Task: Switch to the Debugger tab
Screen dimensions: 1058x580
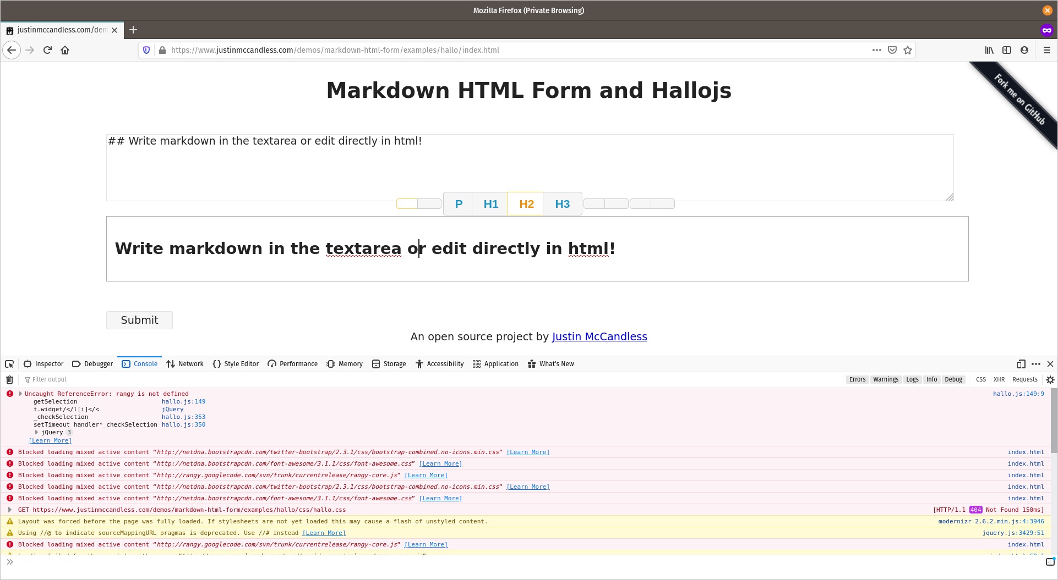Action: 92,364
